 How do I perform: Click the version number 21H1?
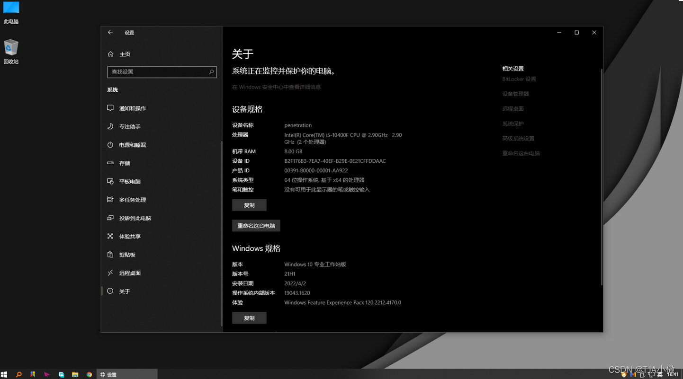[x=290, y=274]
